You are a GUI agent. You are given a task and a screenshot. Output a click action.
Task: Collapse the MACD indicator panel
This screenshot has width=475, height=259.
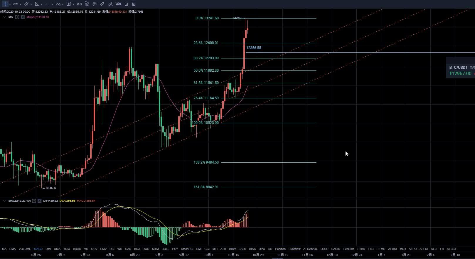tap(4, 201)
